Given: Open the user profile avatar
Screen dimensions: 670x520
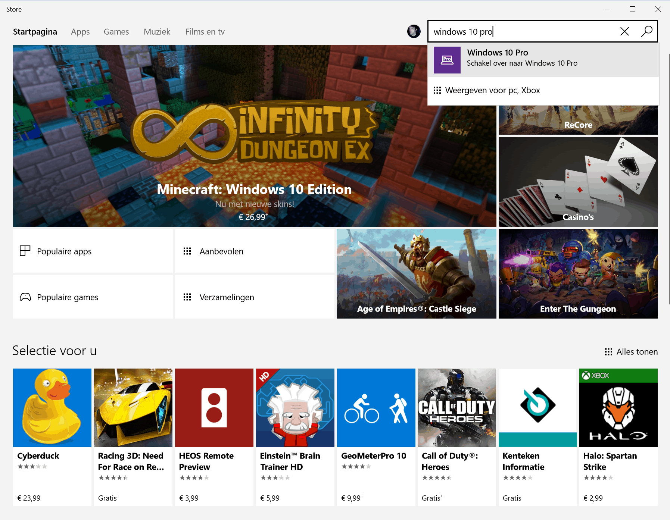Looking at the screenshot, I should point(414,31).
